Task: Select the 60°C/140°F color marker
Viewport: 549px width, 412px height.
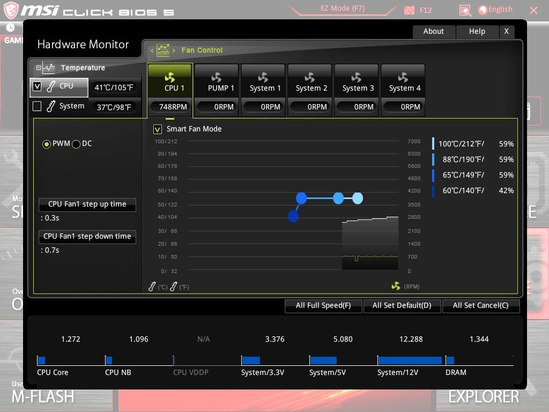Action: [x=433, y=191]
